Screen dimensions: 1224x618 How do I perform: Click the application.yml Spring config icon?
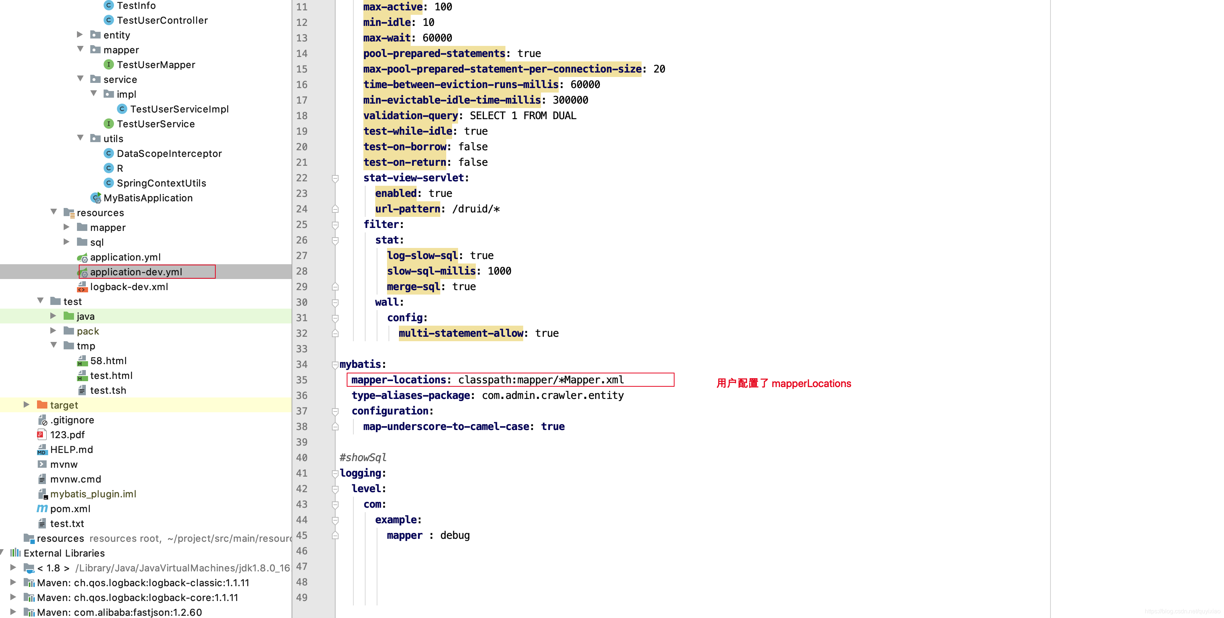tap(82, 257)
